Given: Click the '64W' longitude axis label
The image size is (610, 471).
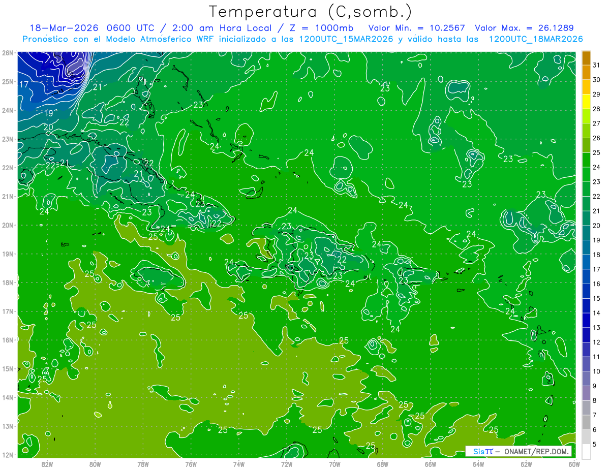Looking at the screenshot, I should [x=478, y=464].
